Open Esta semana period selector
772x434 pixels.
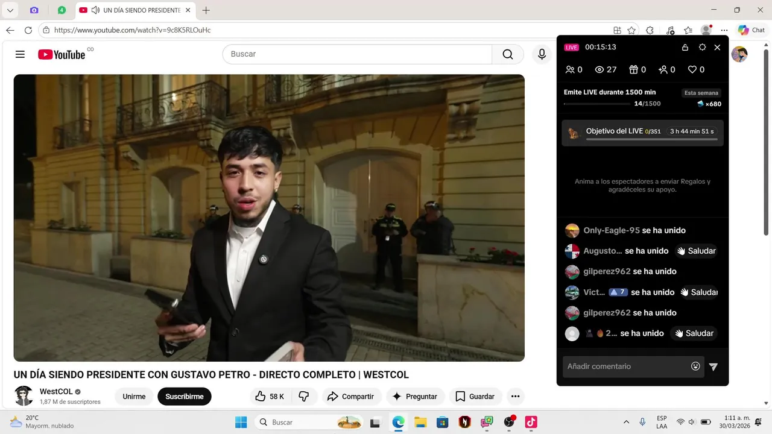pyautogui.click(x=701, y=93)
